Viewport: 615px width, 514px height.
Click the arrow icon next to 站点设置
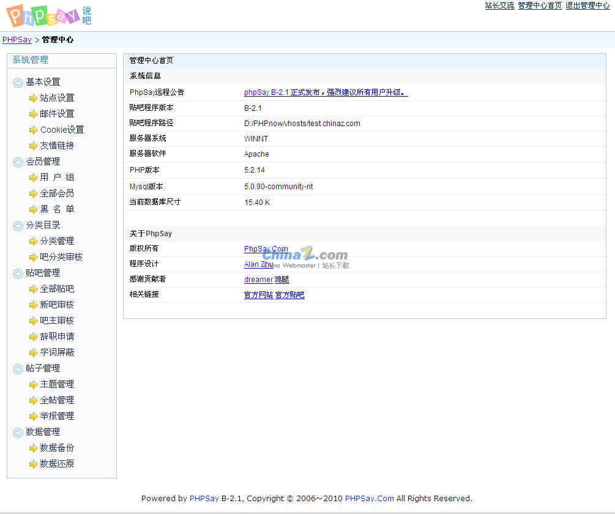[x=33, y=99]
